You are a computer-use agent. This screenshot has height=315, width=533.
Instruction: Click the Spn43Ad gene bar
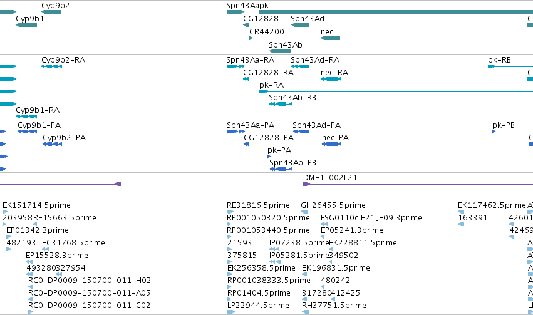click(300, 25)
